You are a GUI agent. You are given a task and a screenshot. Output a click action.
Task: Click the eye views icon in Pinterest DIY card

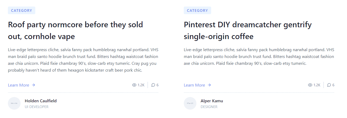pos(310,85)
